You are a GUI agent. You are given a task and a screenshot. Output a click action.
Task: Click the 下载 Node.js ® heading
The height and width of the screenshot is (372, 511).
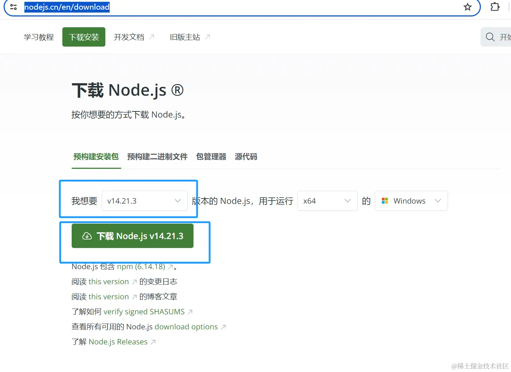tap(128, 90)
